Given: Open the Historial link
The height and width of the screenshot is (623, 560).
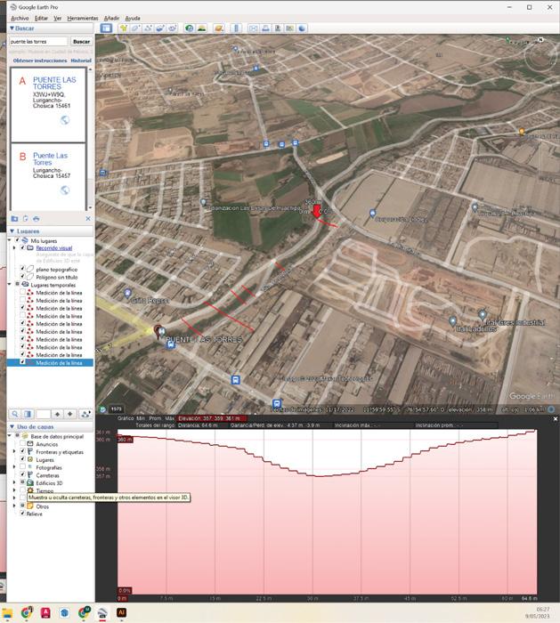Looking at the screenshot, I should tap(81, 61).
